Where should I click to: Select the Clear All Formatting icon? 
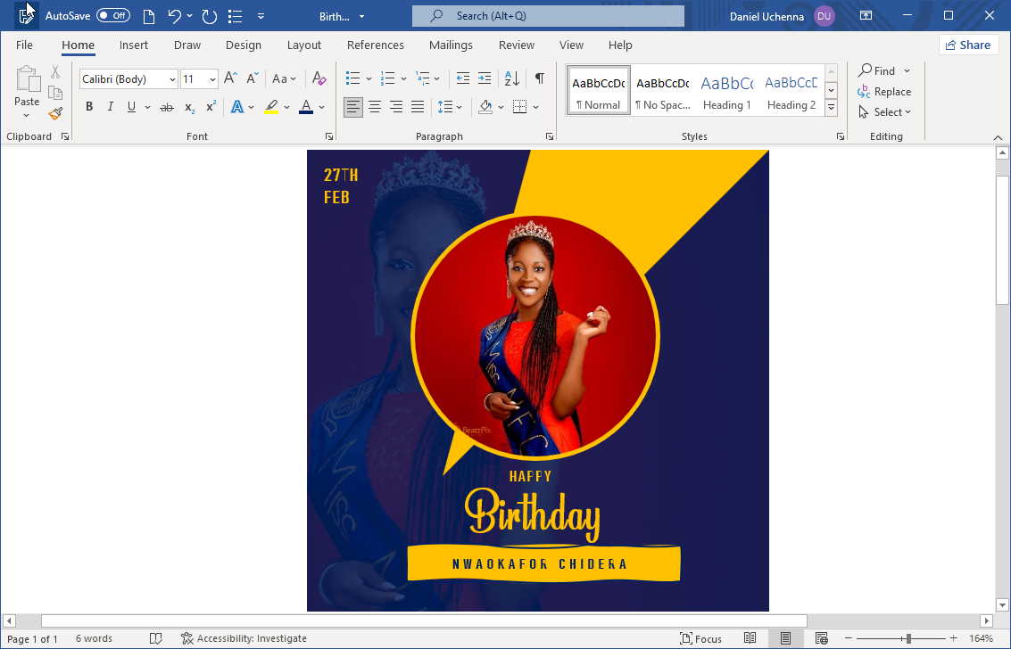(319, 78)
